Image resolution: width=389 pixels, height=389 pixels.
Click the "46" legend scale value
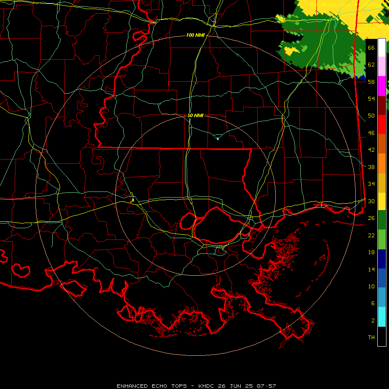coord(371,133)
